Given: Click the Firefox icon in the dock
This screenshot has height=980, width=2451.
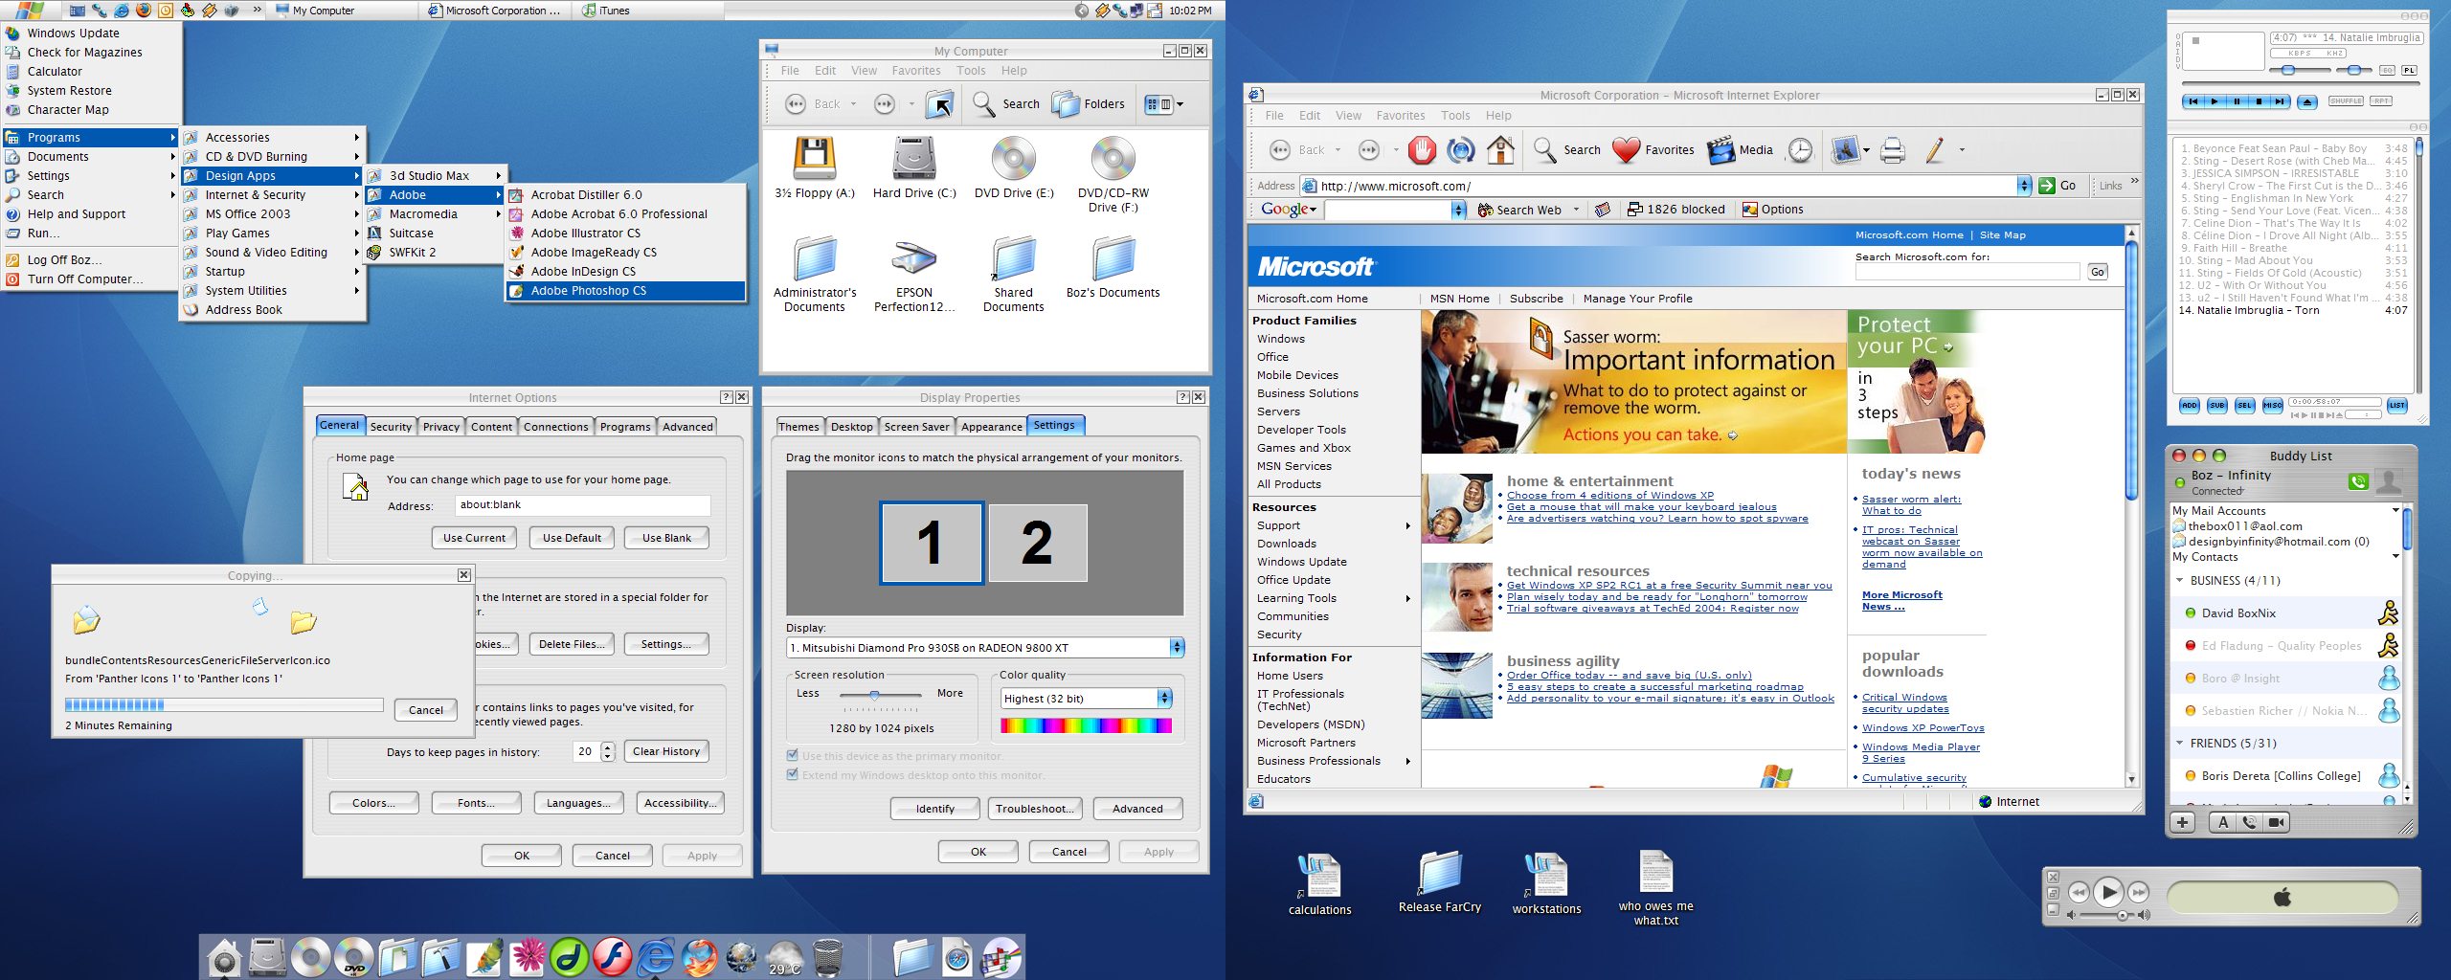Looking at the screenshot, I should coord(699,956).
